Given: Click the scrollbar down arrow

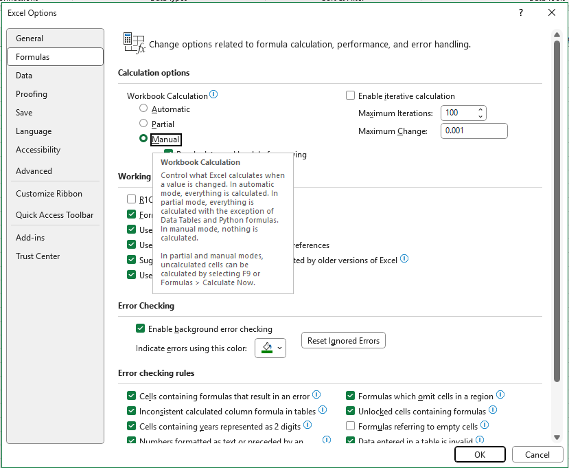Looking at the screenshot, I should pyautogui.click(x=557, y=437).
